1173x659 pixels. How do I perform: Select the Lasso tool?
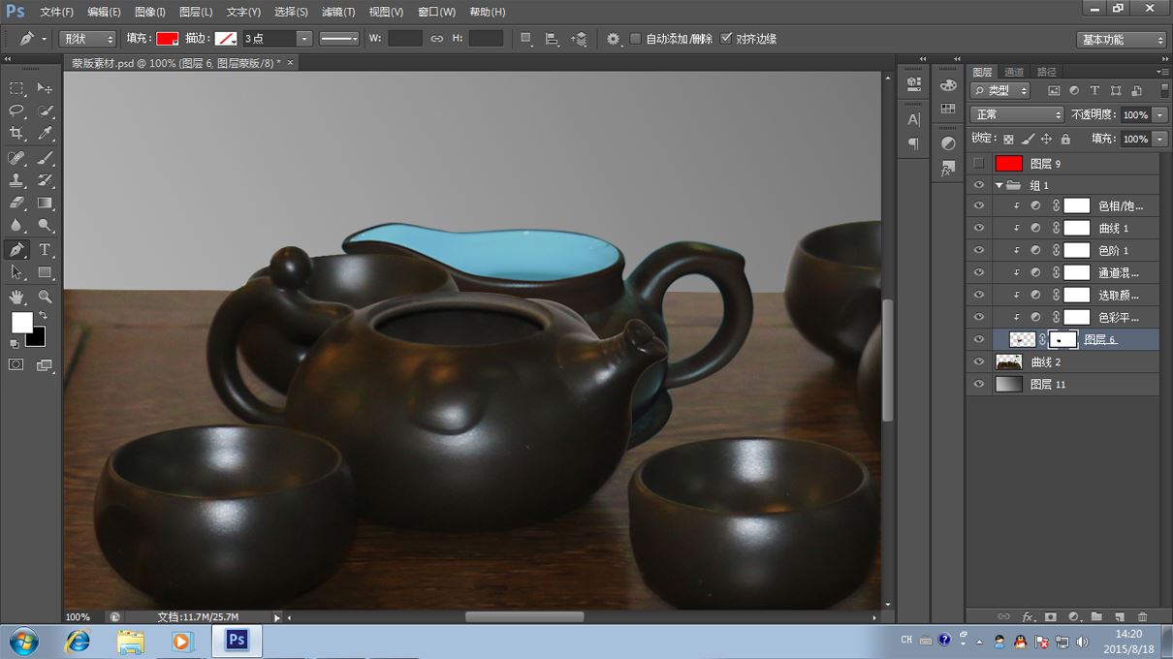[17, 111]
